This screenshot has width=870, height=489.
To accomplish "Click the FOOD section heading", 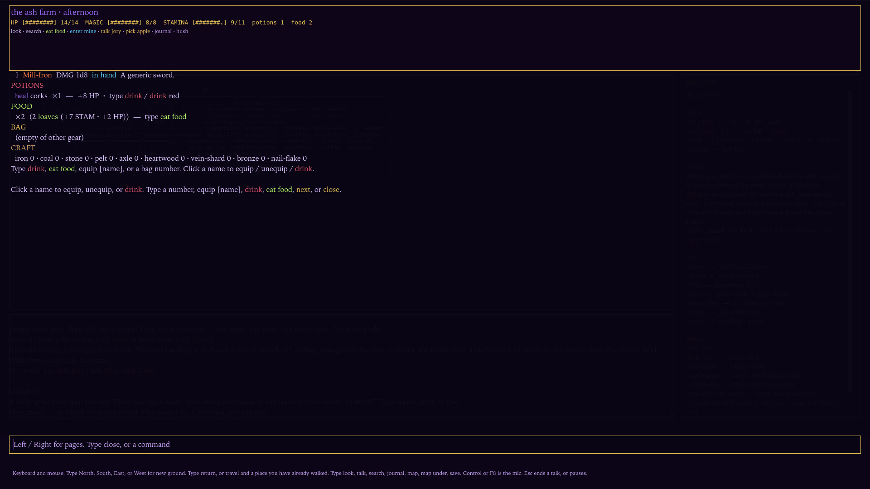I will tap(22, 106).
